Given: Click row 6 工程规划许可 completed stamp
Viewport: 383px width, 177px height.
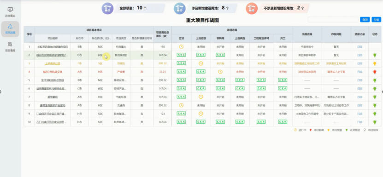Looking at the screenshot, I should 261,88.
